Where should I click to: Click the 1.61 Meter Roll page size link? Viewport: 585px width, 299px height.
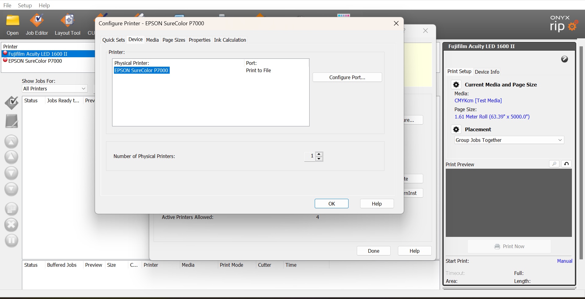[492, 117]
